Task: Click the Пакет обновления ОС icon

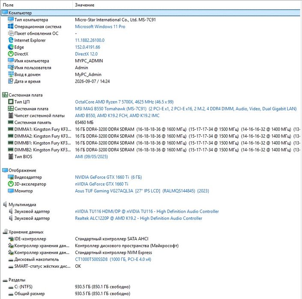Action: click(x=11, y=33)
